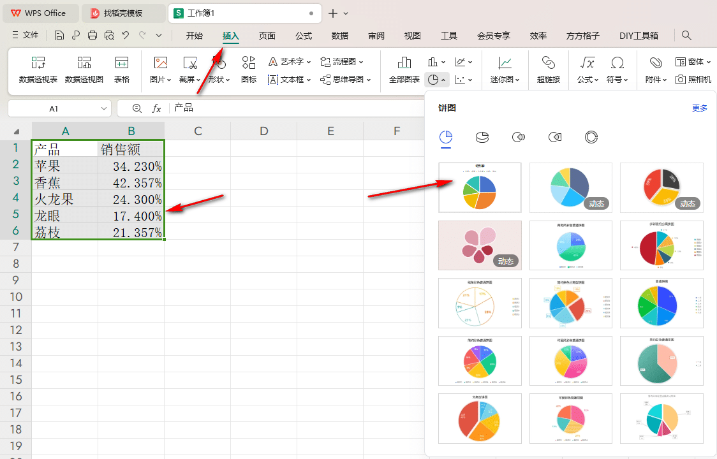Open the 艺术字 word art dropdown
This screenshot has width=717, height=459.
click(290, 61)
